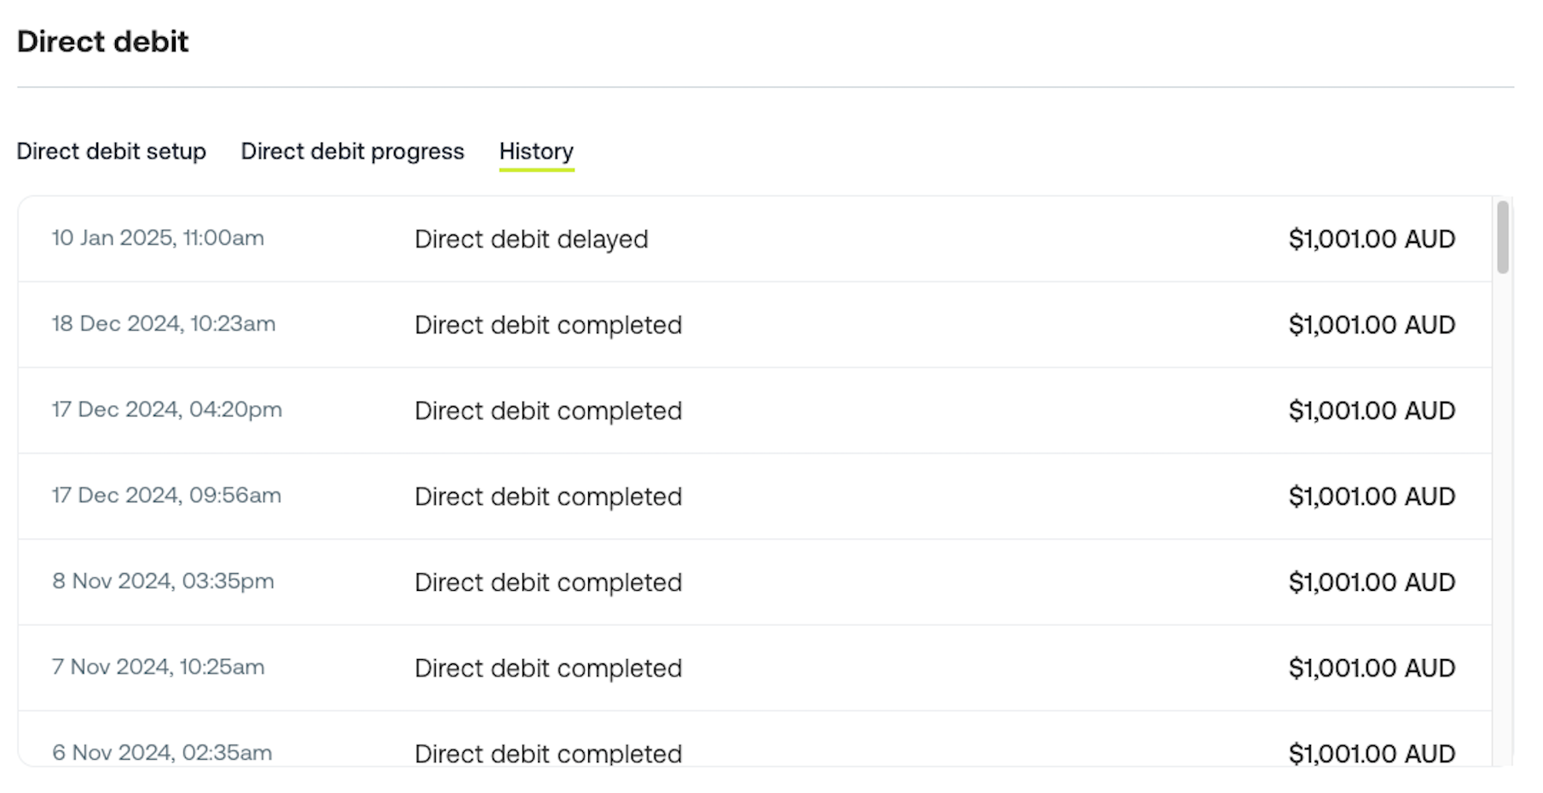This screenshot has height=793, width=1543.
Task: Click the amount for 18 Dec 2024 debit
Action: coord(1371,324)
